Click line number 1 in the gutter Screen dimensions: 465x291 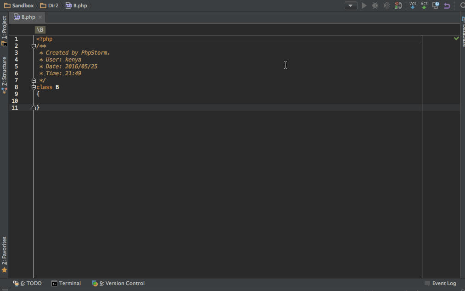click(17, 39)
